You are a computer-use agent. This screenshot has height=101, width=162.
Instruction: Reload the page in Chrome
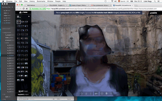click(x=24, y=9)
